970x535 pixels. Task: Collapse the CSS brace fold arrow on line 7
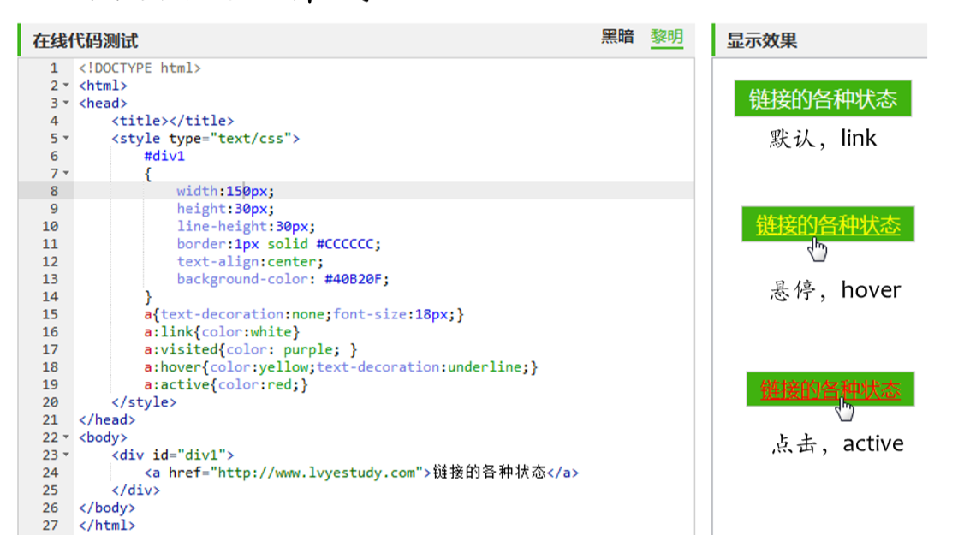66,173
